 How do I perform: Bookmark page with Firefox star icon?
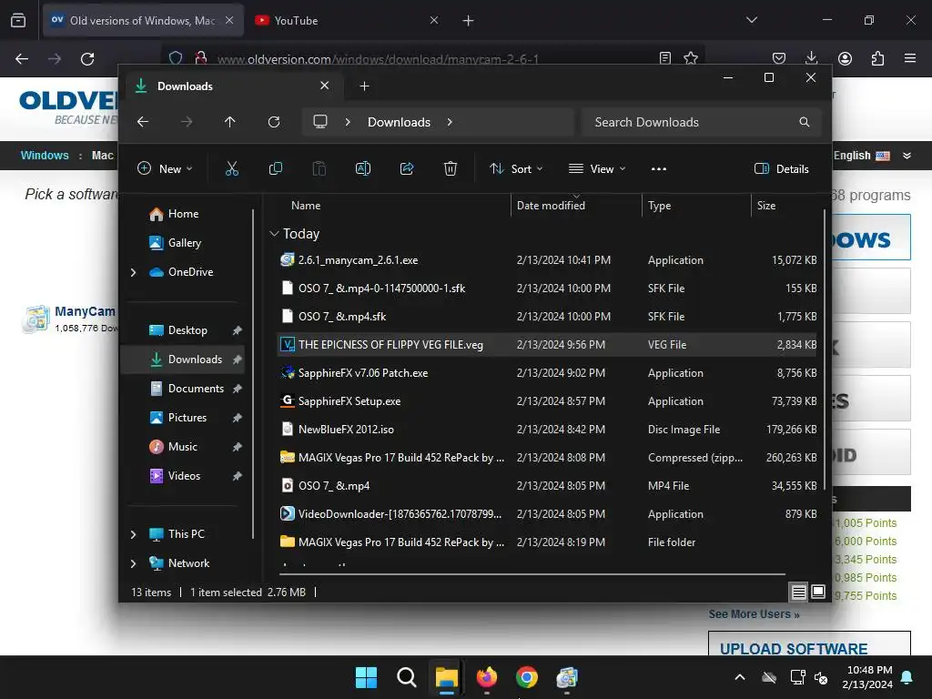pyautogui.click(x=690, y=58)
